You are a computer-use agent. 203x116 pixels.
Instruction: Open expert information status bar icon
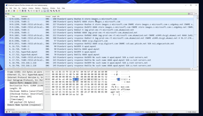(x=7, y=112)
